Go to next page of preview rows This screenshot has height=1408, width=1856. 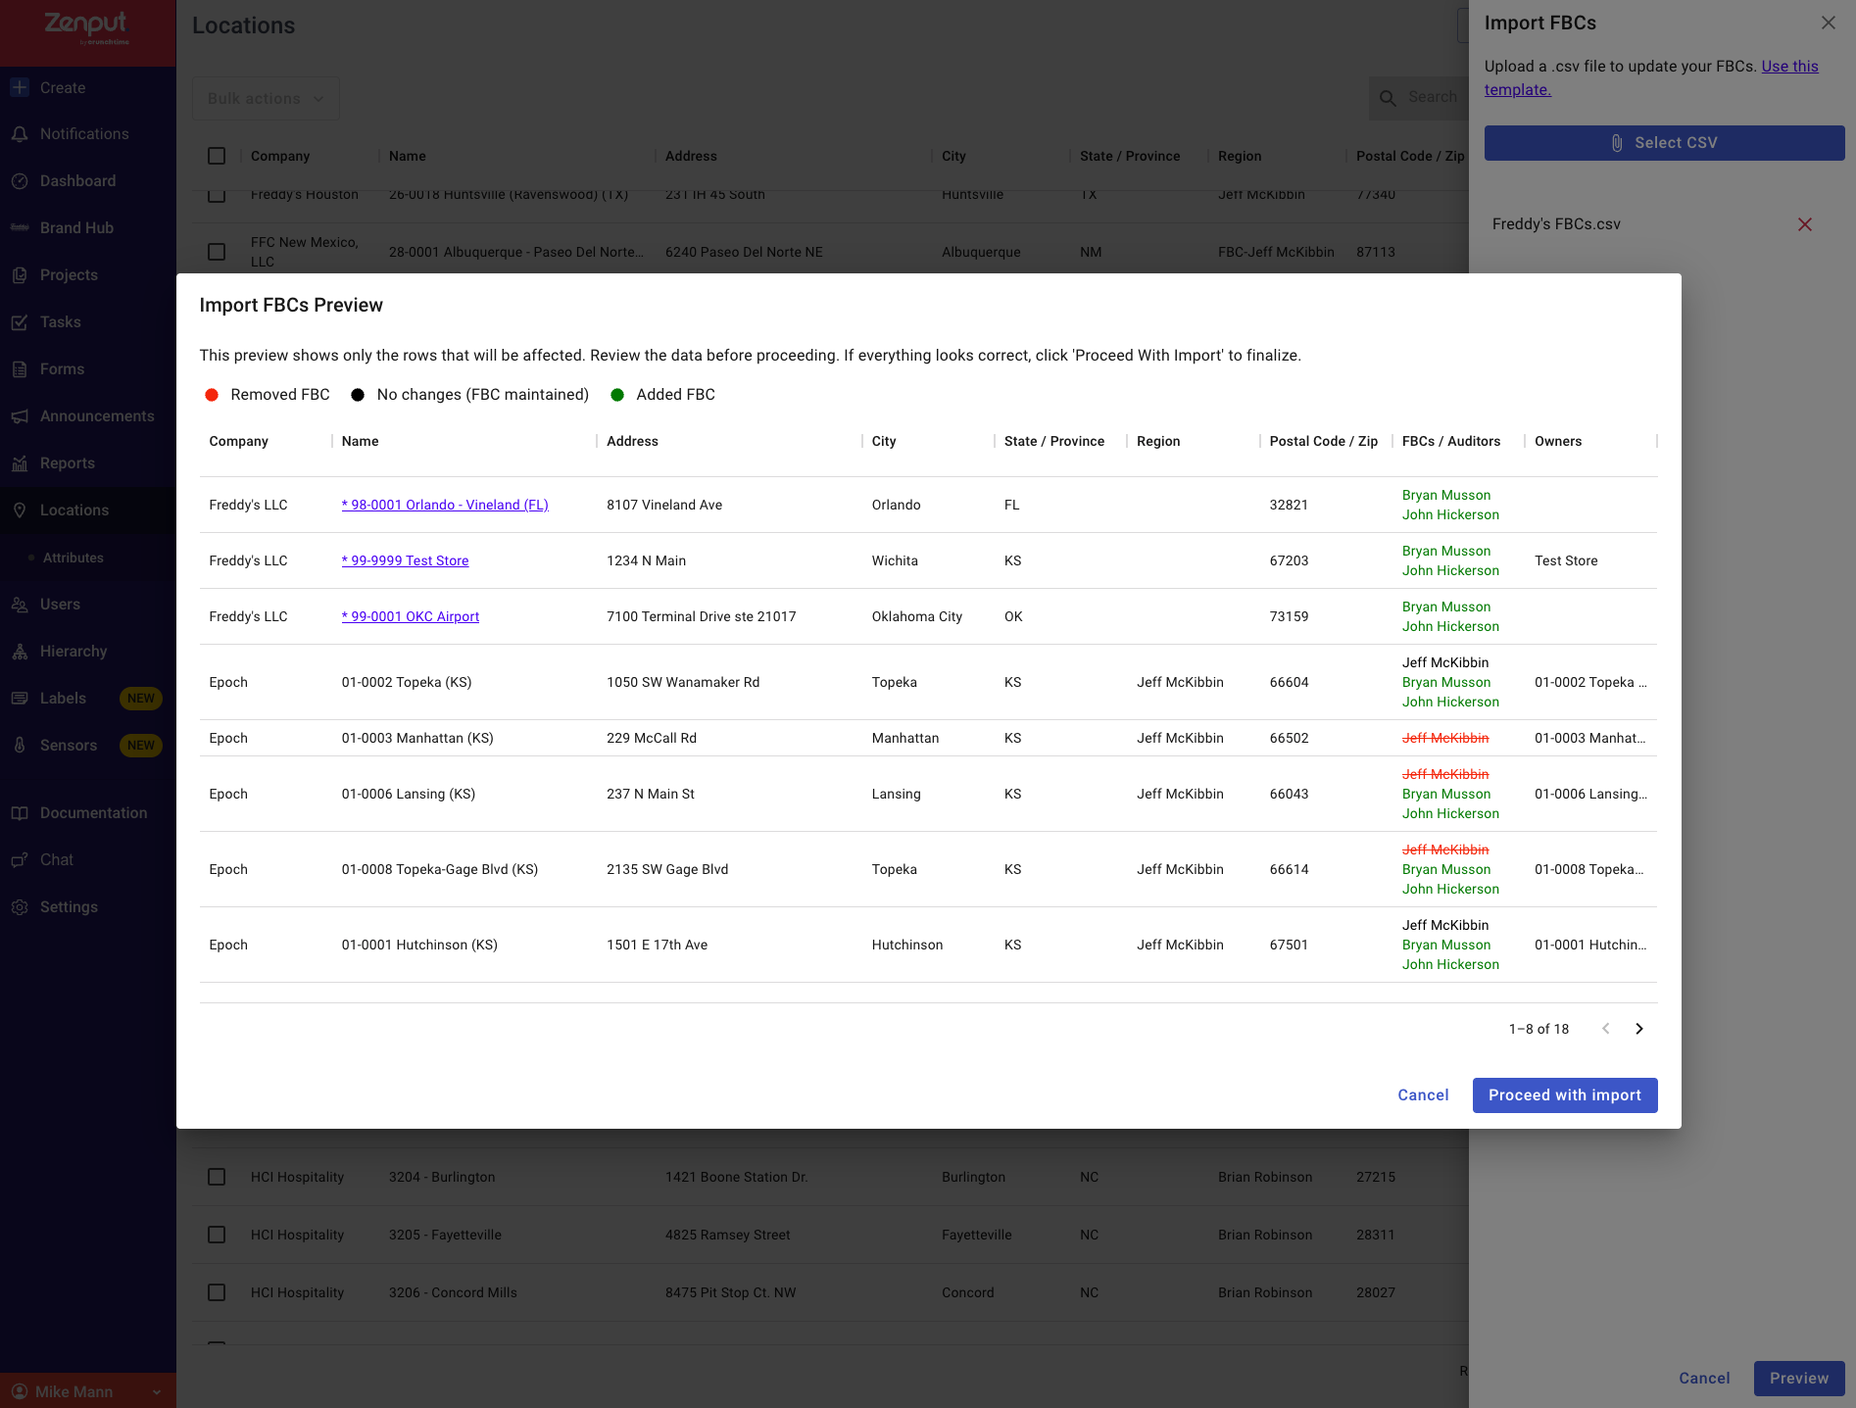tap(1639, 1029)
